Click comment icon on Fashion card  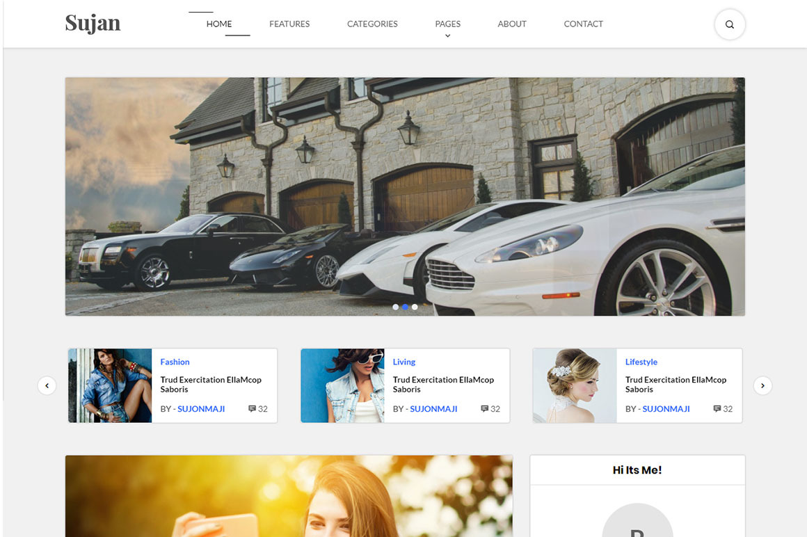coord(252,409)
